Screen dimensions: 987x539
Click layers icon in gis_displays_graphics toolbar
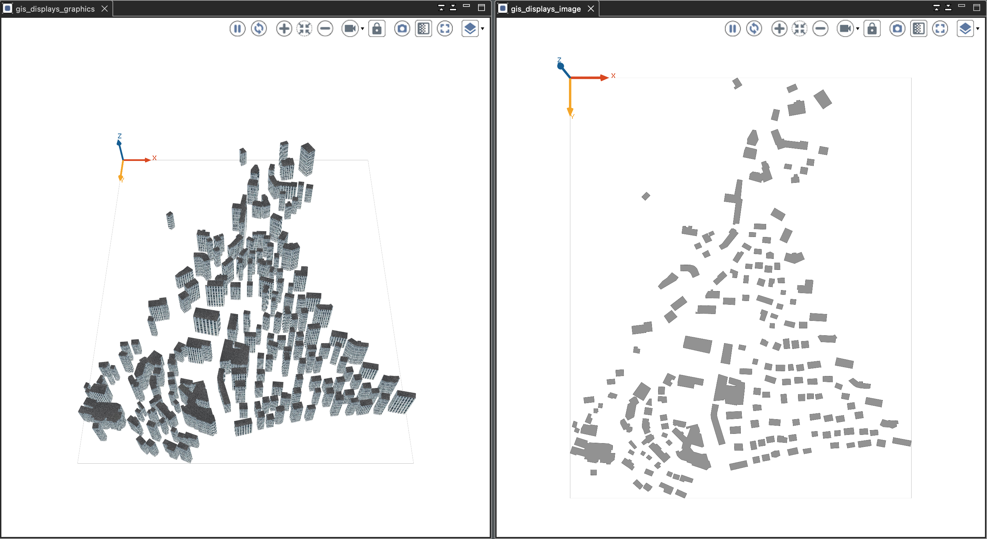tap(470, 29)
